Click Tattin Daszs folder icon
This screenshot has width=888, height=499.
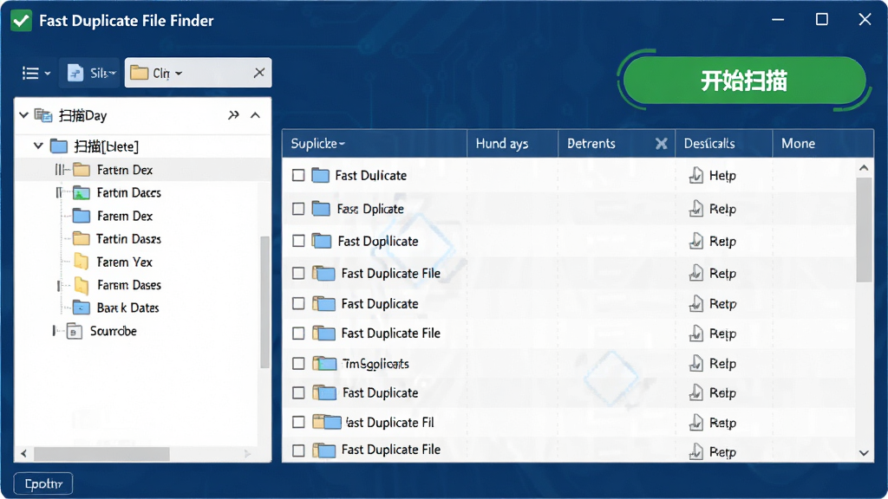coord(82,239)
